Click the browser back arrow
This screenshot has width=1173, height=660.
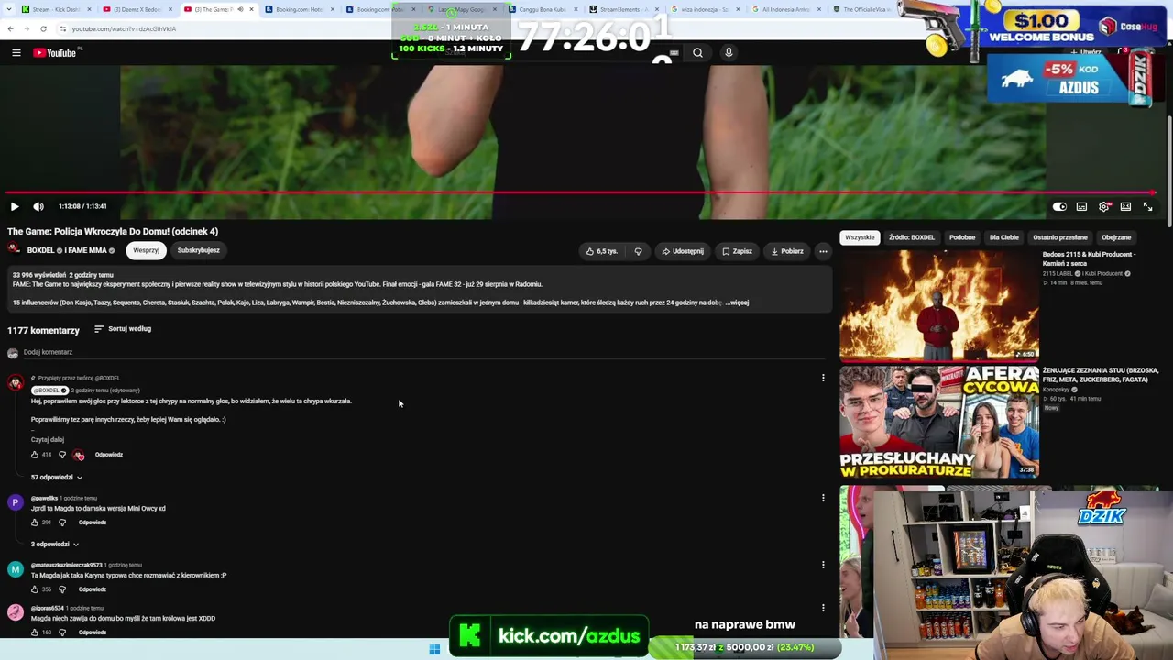(x=10, y=28)
